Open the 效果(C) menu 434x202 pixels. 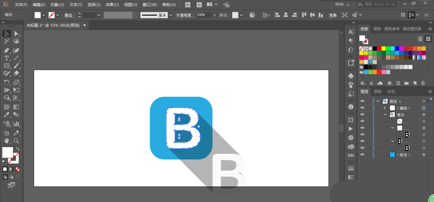pyautogui.click(x=112, y=5)
